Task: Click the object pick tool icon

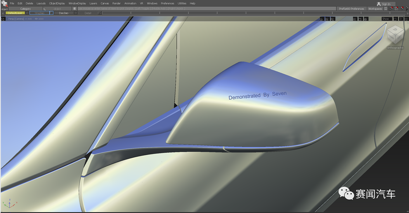Action: pyautogui.click(x=4, y=3)
